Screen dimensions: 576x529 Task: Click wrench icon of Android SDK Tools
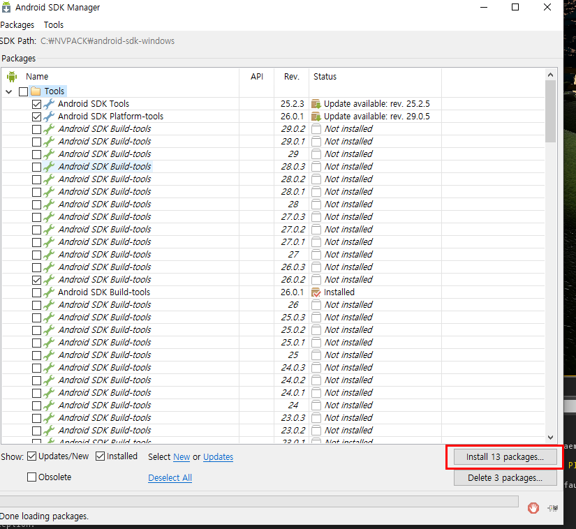click(x=49, y=104)
